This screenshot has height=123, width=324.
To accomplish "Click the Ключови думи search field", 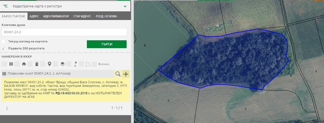I will click(x=64, y=32).
